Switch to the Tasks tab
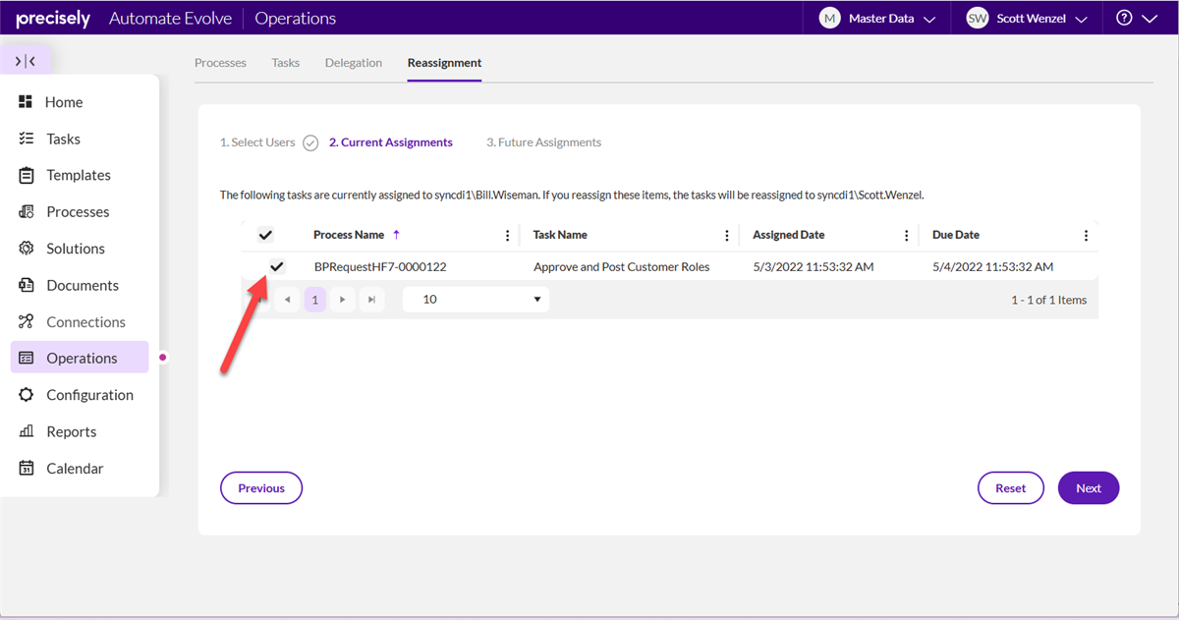The width and height of the screenshot is (1179, 620). 286,63
